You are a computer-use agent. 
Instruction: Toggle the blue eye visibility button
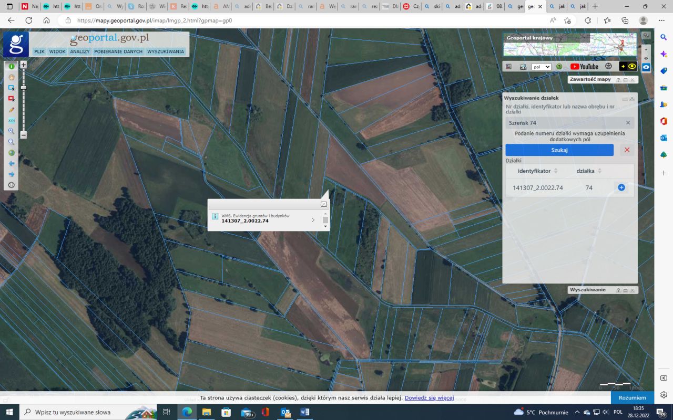[646, 68]
